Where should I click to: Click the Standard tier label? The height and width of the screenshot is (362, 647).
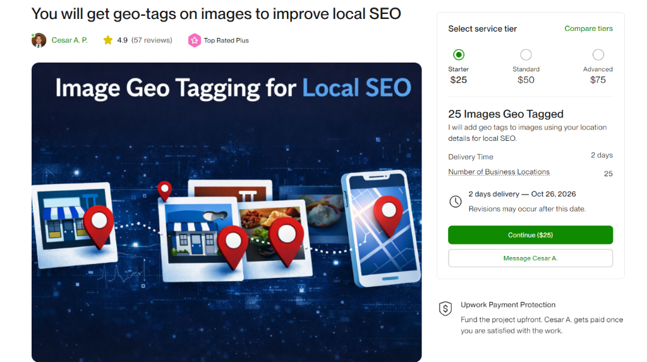click(526, 69)
